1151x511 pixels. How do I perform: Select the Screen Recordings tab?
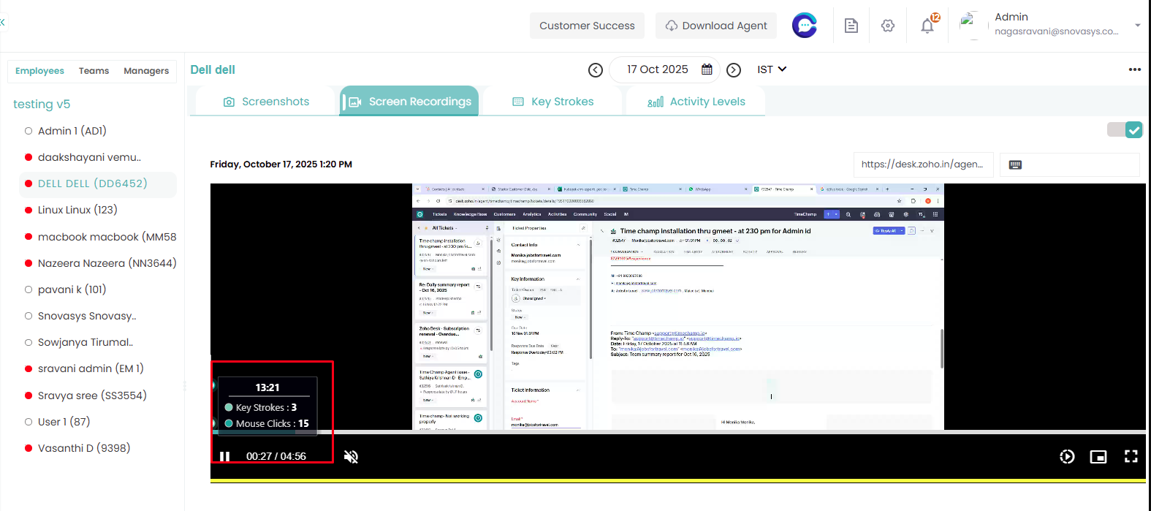[x=409, y=102]
